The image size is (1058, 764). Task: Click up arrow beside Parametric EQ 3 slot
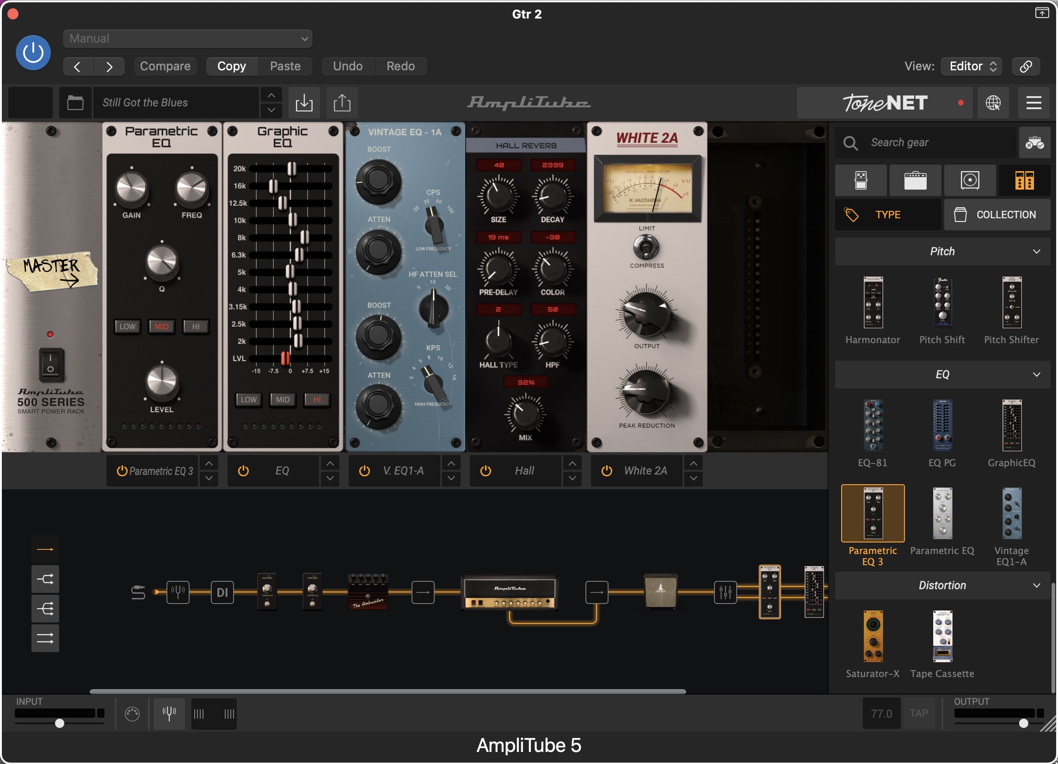[x=209, y=463]
